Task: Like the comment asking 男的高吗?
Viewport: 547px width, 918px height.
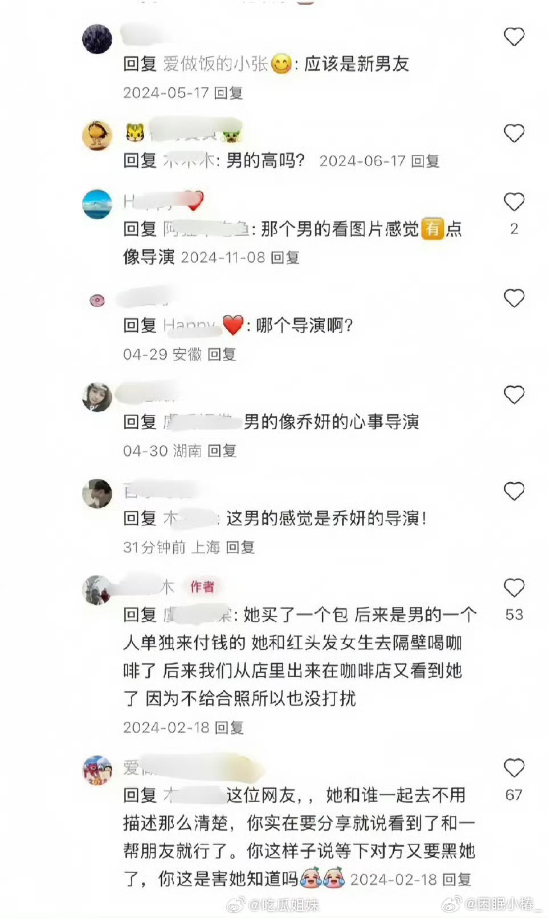Action: pyautogui.click(x=514, y=134)
